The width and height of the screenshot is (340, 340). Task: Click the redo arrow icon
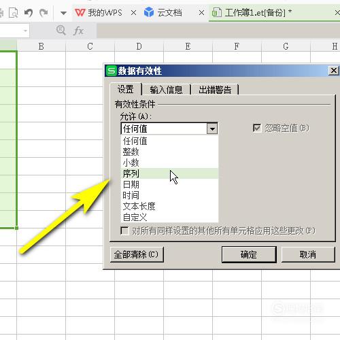(44, 13)
